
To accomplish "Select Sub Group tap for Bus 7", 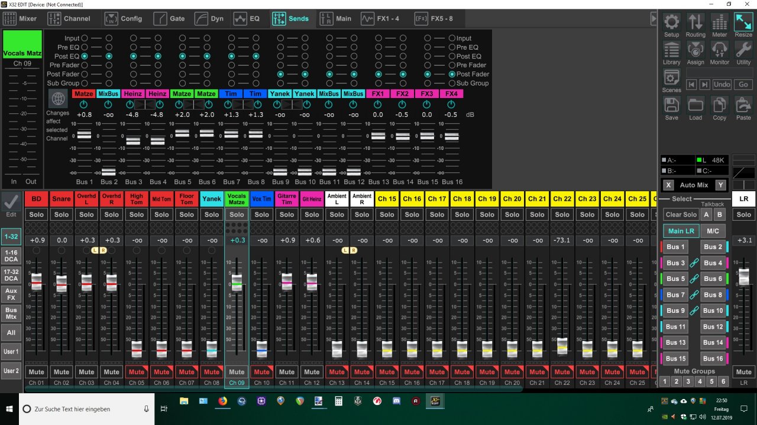I will (231, 83).
